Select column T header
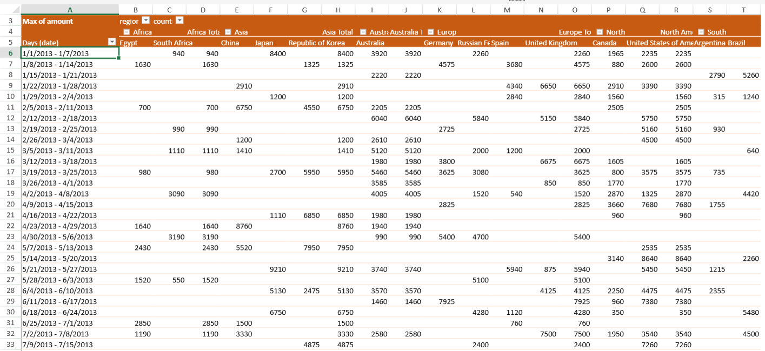Viewport: 765px width, 351px height. (x=744, y=10)
